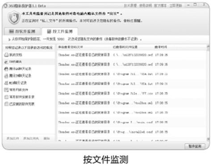The width and height of the screenshot is (213, 165).
Task: Minimize the 360隐私保护器 window
Action: point(188,5)
